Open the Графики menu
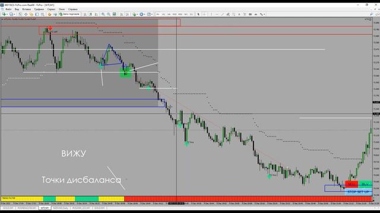This screenshot has height=213, width=380. (39, 9)
